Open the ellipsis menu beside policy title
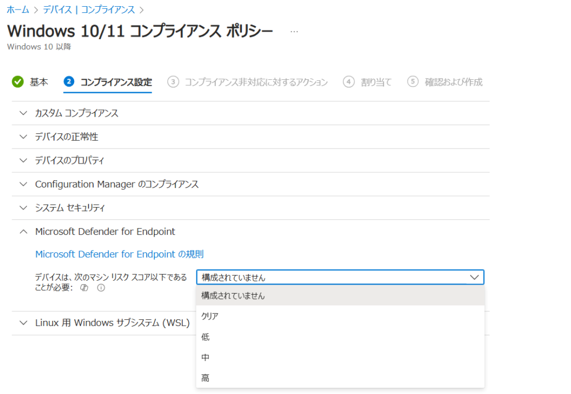 294,32
